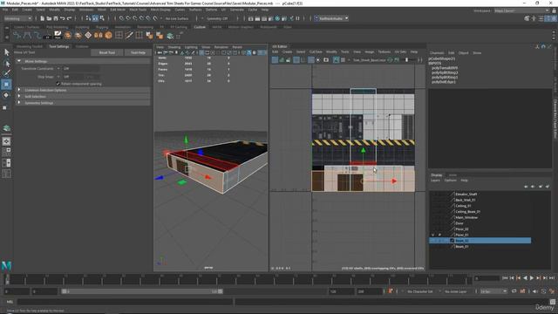This screenshot has height=314, width=558.
Task: Expand Symmetry Settings section
Action: (x=19, y=103)
